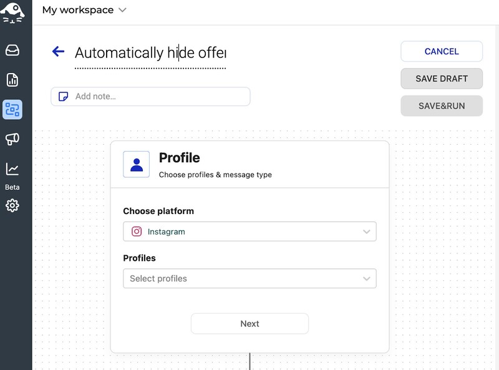Open the Beta analytics chart icon
The image size is (499, 370).
12,168
